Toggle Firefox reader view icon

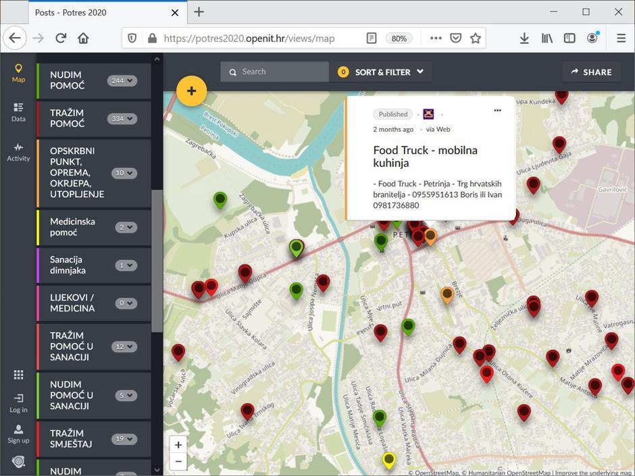click(x=372, y=38)
